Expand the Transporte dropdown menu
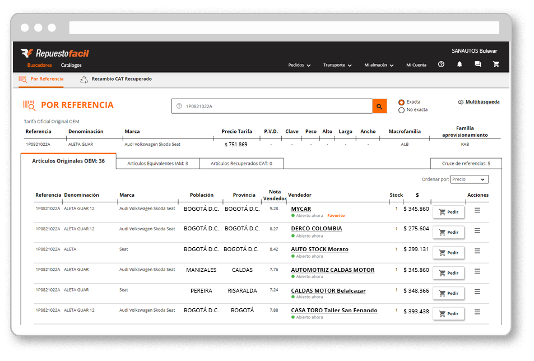This screenshot has width=534, height=361. 337,65
